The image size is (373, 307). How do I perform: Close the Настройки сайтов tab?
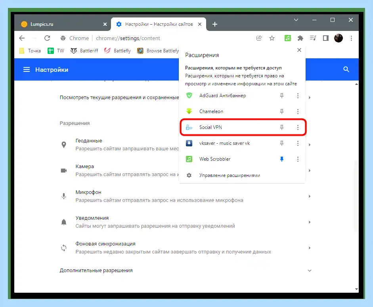[200, 24]
